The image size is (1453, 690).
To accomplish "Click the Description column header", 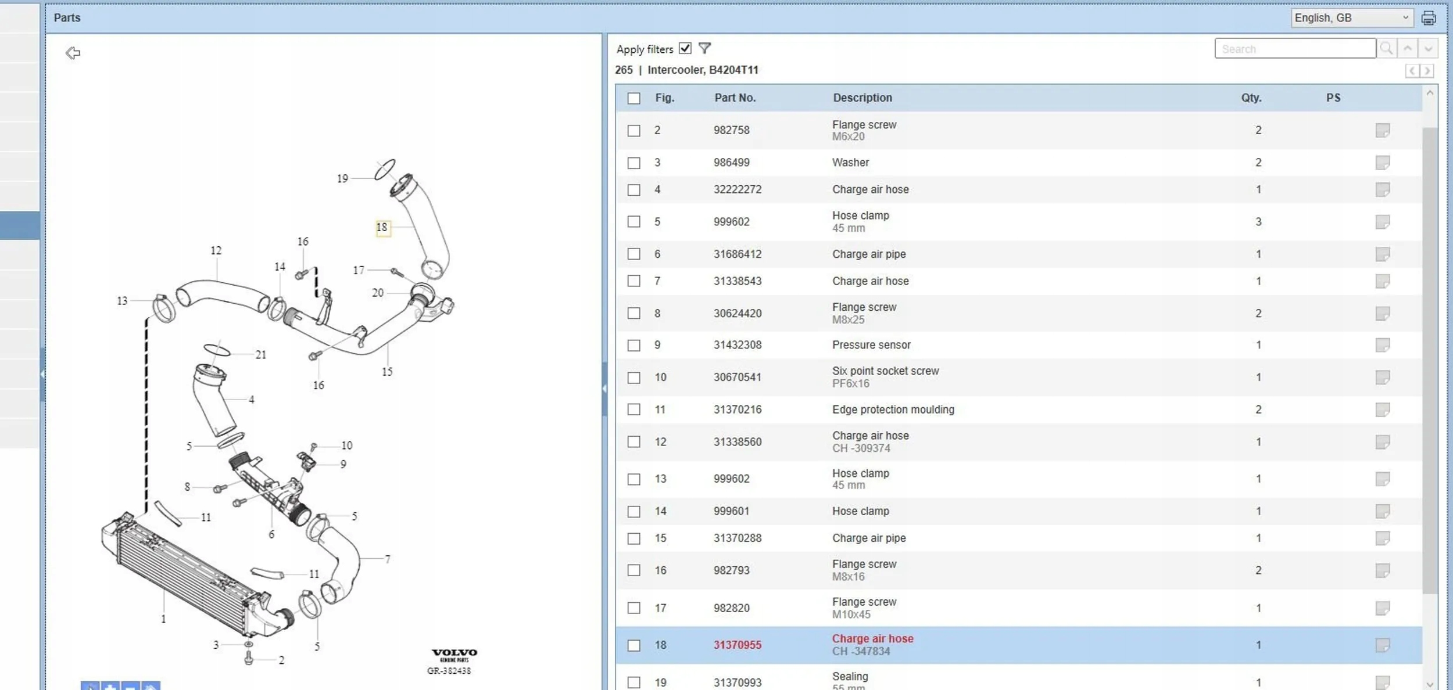I will point(862,98).
